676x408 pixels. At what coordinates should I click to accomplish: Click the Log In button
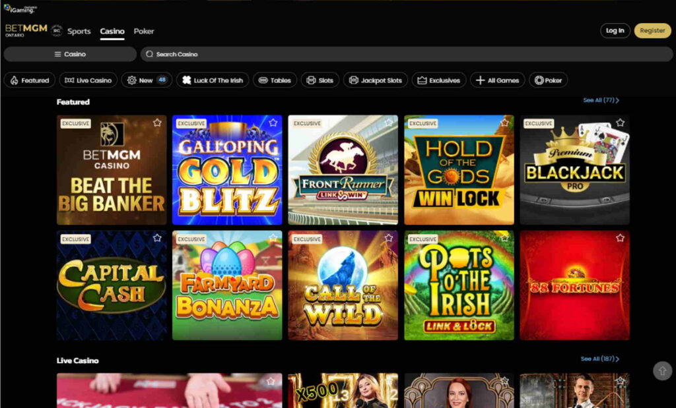pyautogui.click(x=615, y=30)
